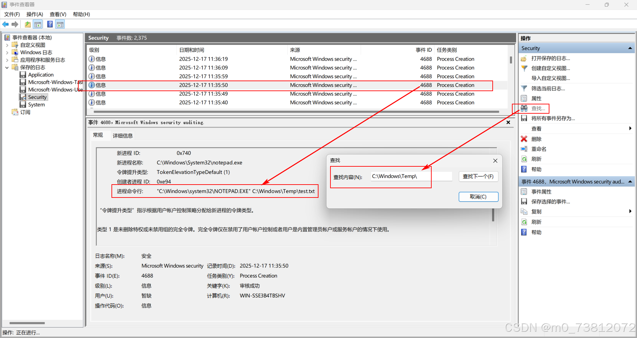Open the 查看 submenu arrow
This screenshot has height=338, width=637.
click(630, 129)
